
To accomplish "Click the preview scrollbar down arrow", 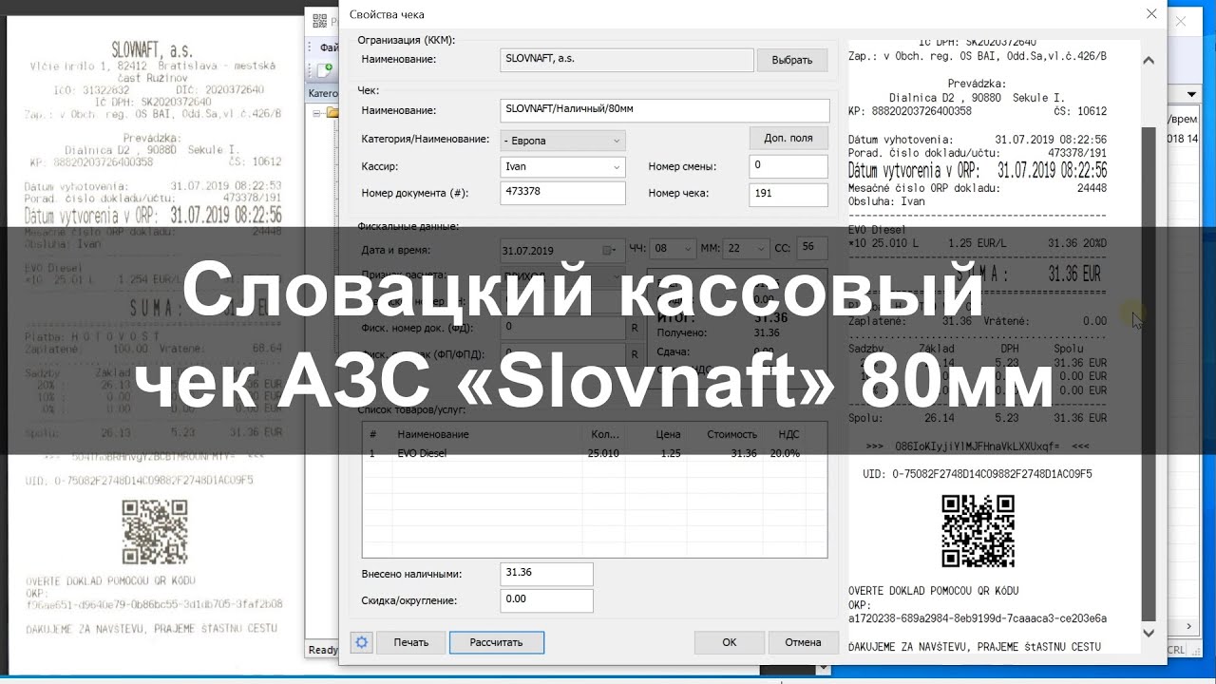I will tap(1149, 633).
